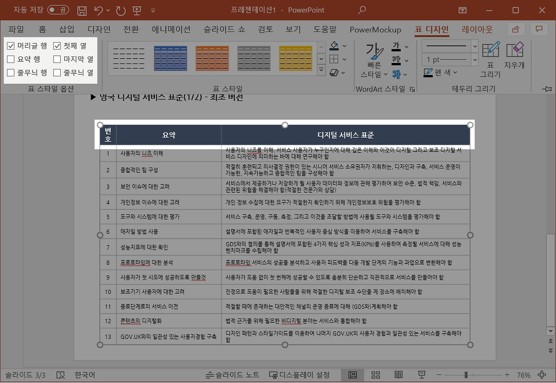The height and width of the screenshot is (383, 556).
Task: Click the Share icon button
Action: (x=516, y=29)
